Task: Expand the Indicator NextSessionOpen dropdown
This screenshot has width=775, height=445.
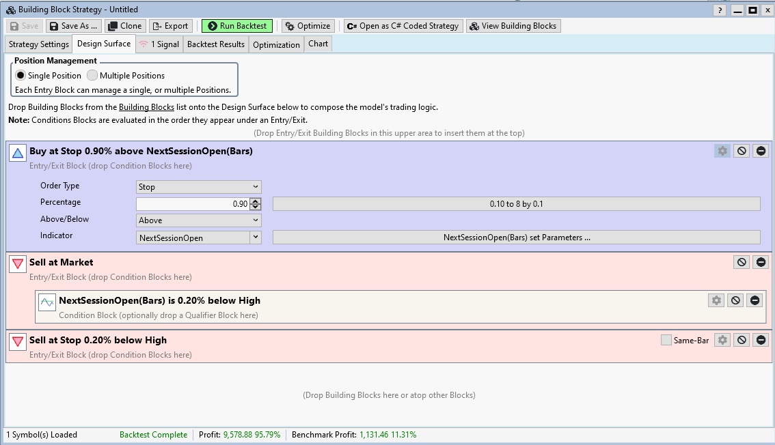Action: (256, 238)
